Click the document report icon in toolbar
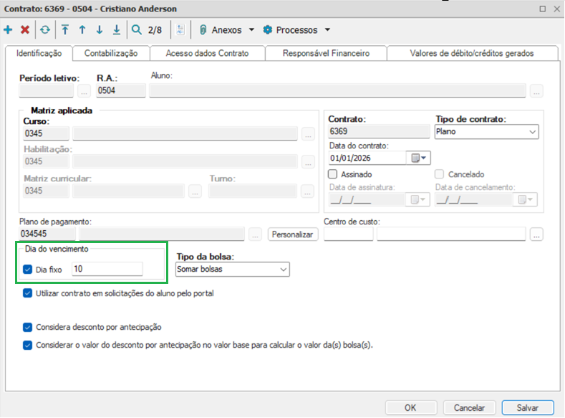The height and width of the screenshot is (418, 565). [x=180, y=29]
